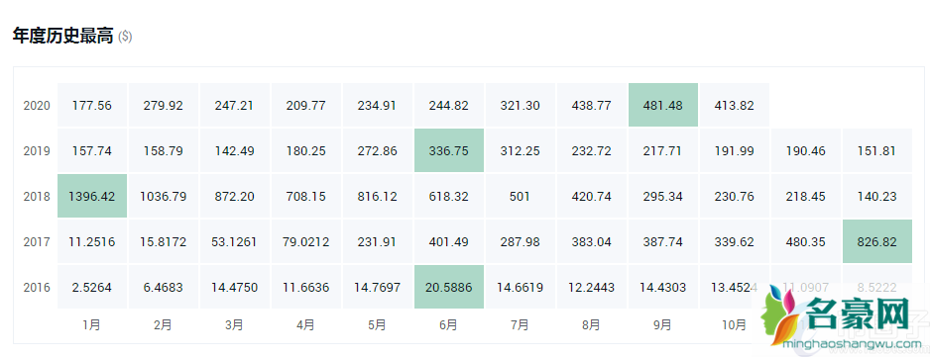Click the 6月 column label
This screenshot has height=357, width=930.
tap(449, 324)
